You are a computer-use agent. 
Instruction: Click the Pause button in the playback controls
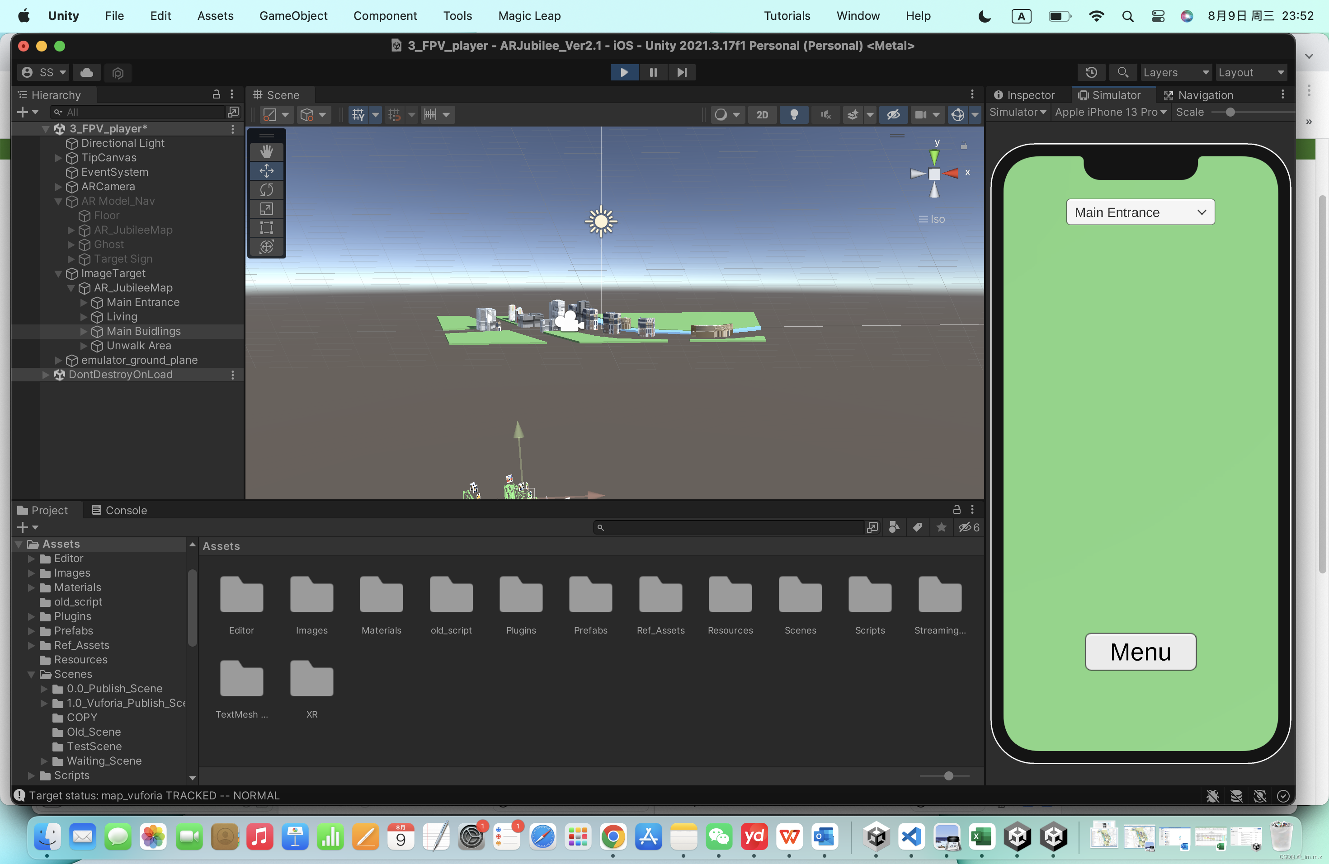point(653,72)
